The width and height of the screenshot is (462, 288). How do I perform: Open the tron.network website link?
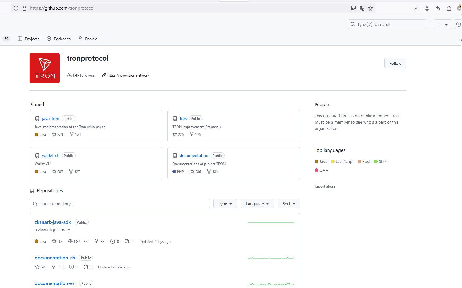coord(128,75)
